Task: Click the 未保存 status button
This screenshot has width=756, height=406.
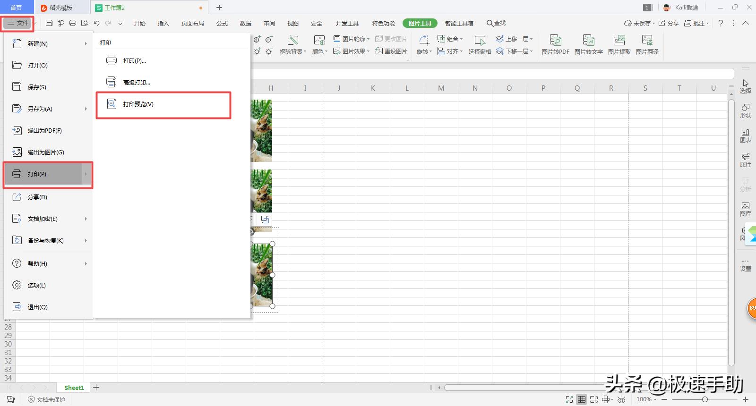Action: (x=639, y=23)
